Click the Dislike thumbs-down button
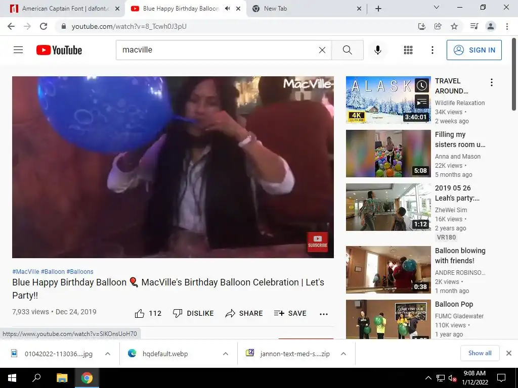This screenshot has width=518, height=388. coord(193,313)
